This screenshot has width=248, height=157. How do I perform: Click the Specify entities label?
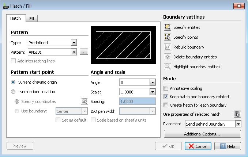click(187, 27)
